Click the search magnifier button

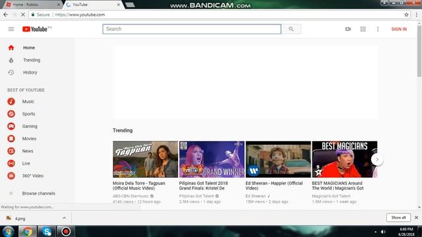(x=291, y=29)
